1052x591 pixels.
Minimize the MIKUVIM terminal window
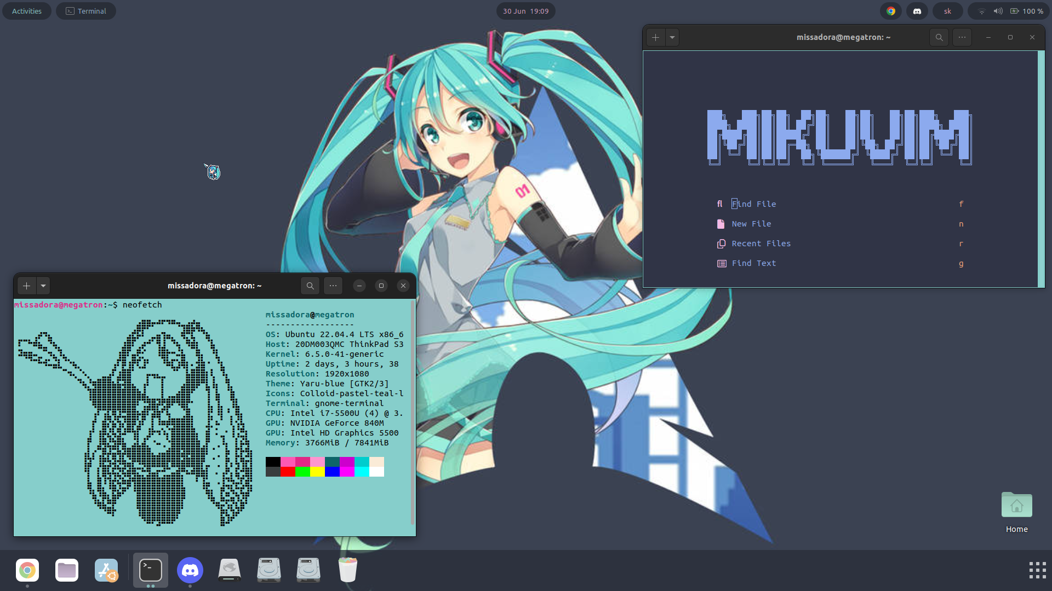(x=988, y=37)
